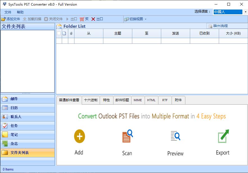This screenshot has height=173, width=248.
Task: Click the green Export arrow icon
Action: tap(223, 136)
